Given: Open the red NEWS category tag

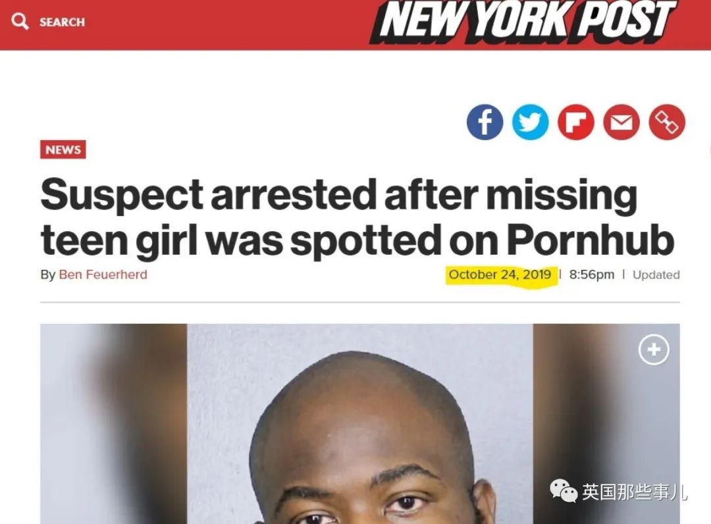Looking at the screenshot, I should [63, 149].
